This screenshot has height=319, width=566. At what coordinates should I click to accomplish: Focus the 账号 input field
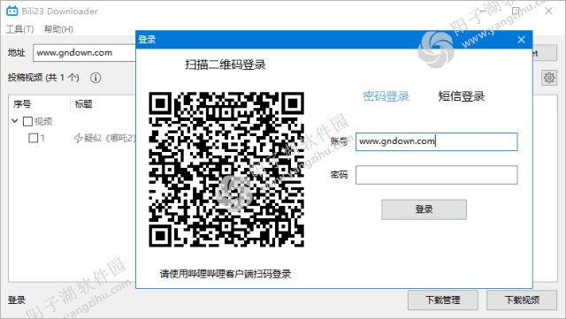pyautogui.click(x=436, y=141)
